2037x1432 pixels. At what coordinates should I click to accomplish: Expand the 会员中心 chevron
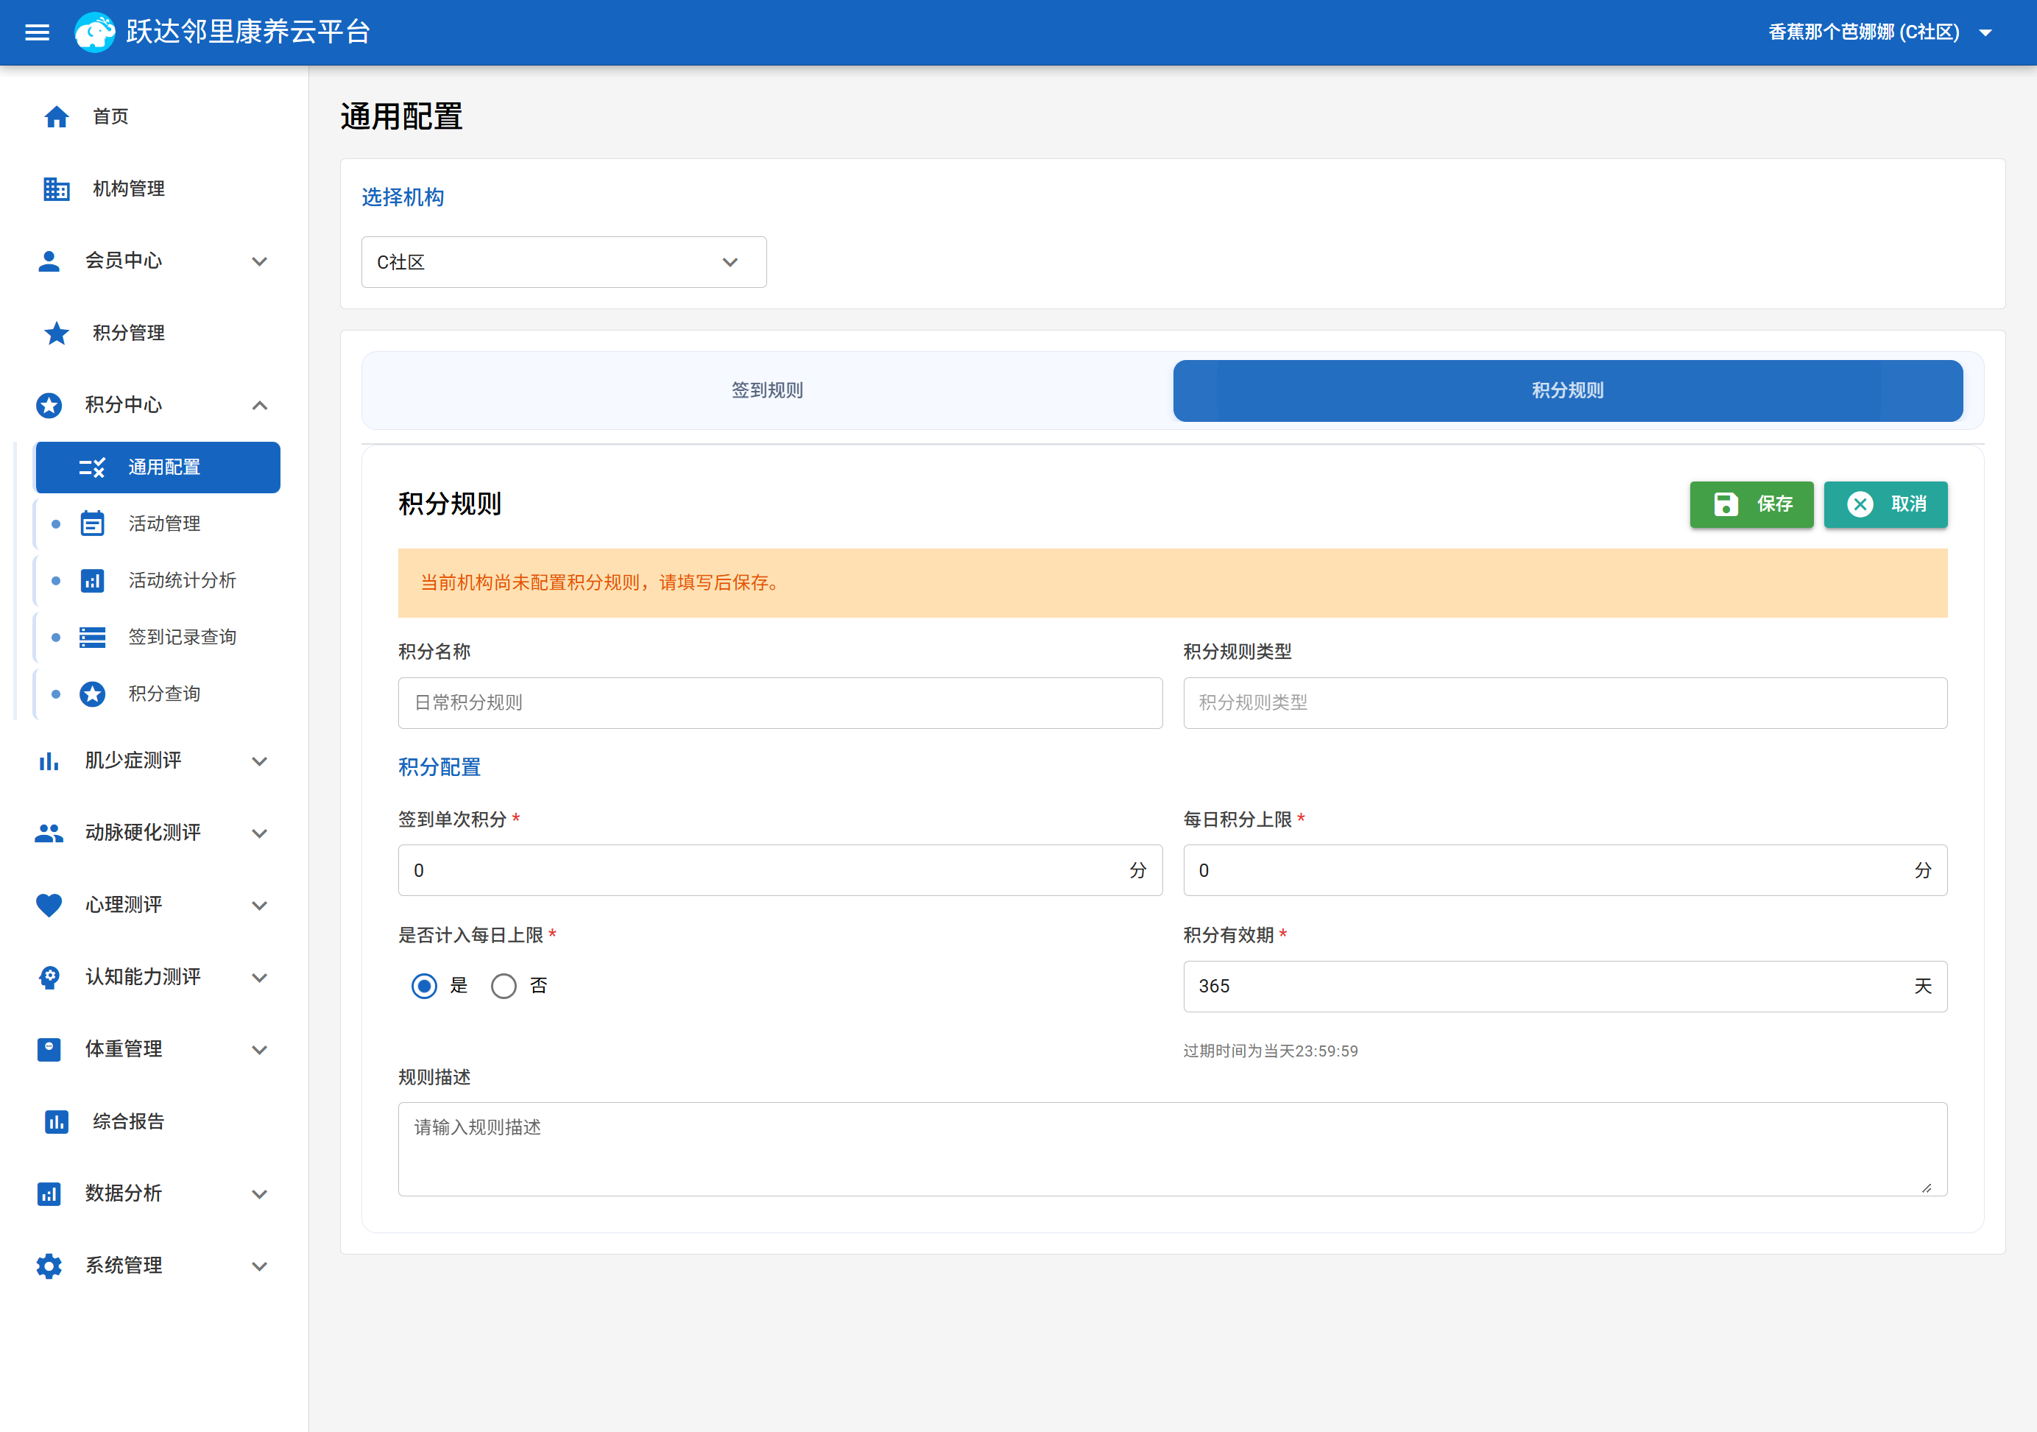tap(259, 261)
